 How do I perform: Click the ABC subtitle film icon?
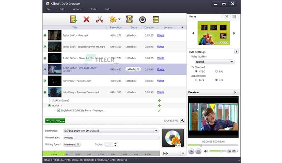[129, 19]
